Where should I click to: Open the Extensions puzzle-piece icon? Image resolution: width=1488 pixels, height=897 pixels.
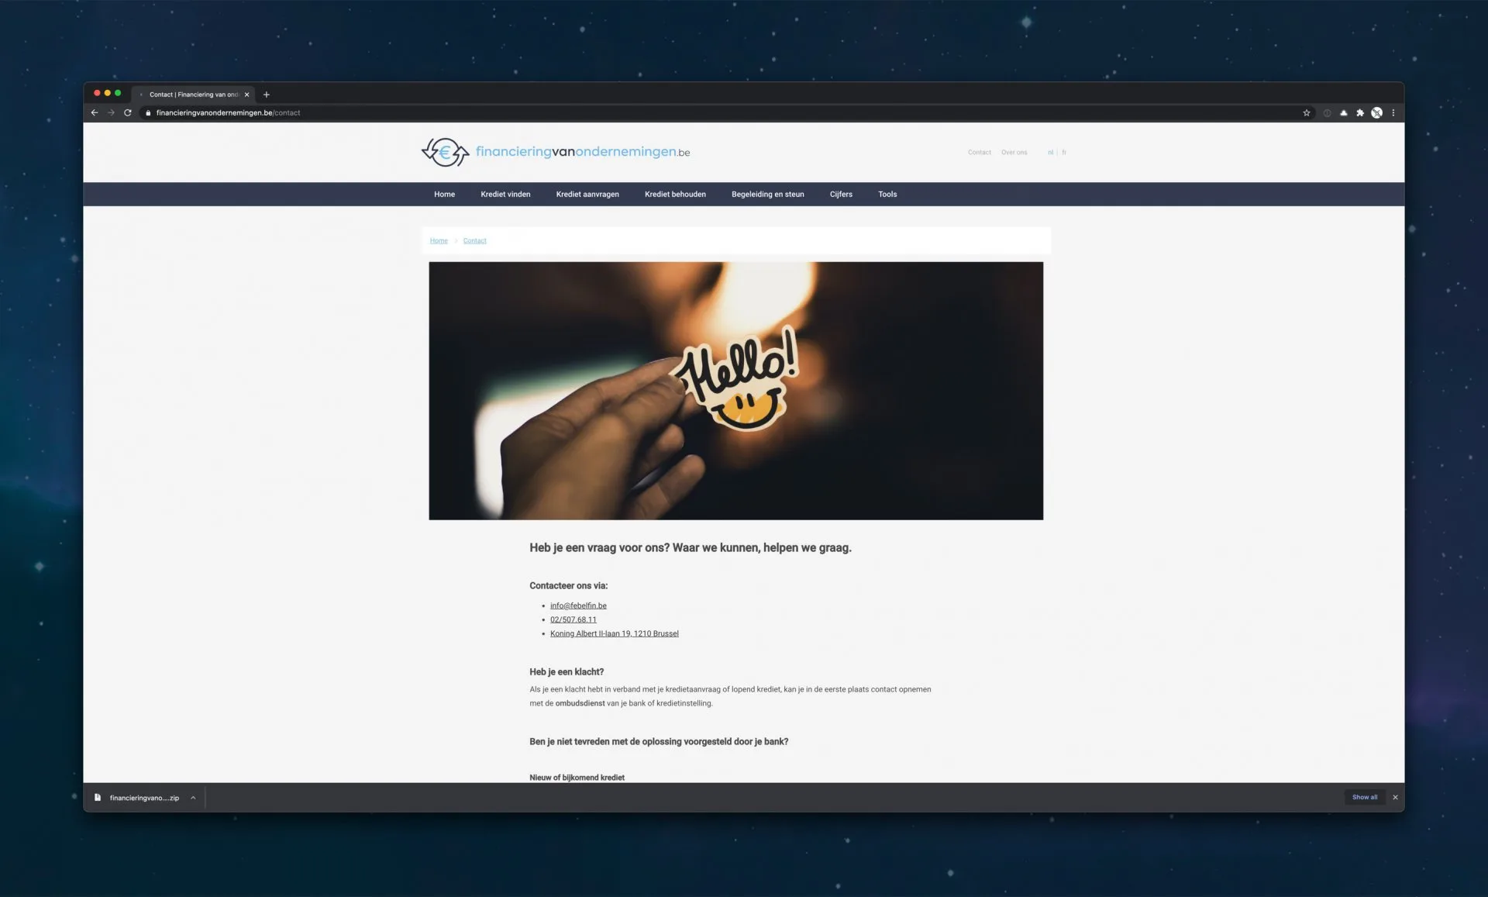click(x=1360, y=112)
